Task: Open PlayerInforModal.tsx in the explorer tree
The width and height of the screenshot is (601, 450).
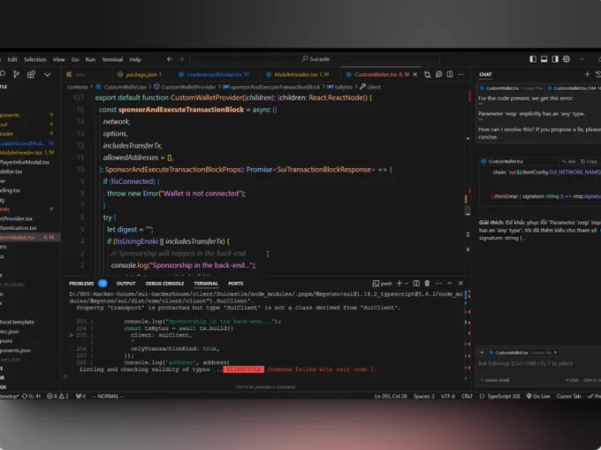Action: [25, 162]
